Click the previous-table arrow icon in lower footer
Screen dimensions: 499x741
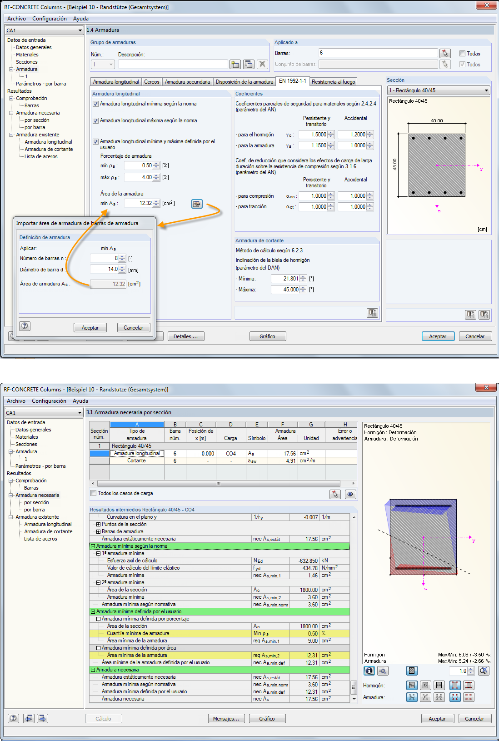[29, 718]
